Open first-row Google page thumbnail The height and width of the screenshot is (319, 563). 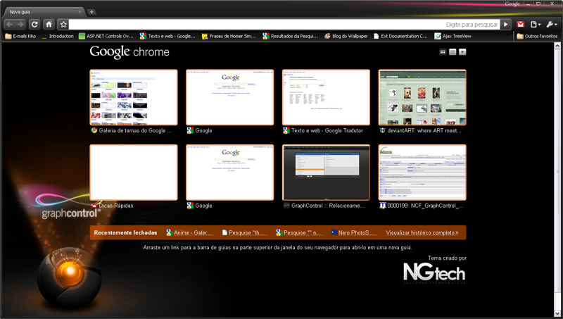230,97
